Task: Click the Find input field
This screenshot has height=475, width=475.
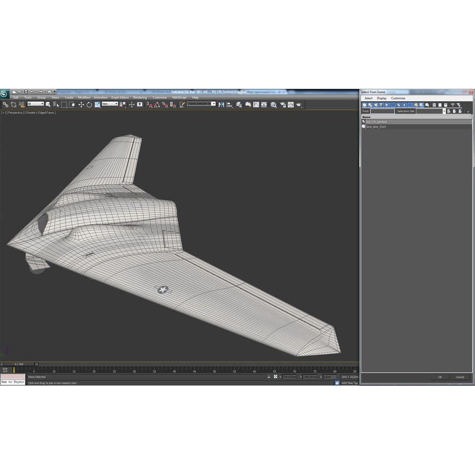Action: tap(382, 111)
